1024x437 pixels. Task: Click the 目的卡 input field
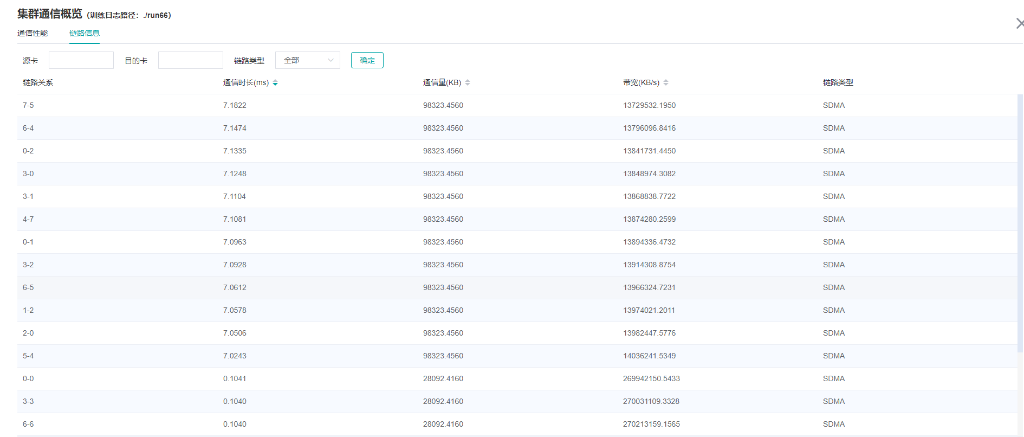[x=191, y=60]
